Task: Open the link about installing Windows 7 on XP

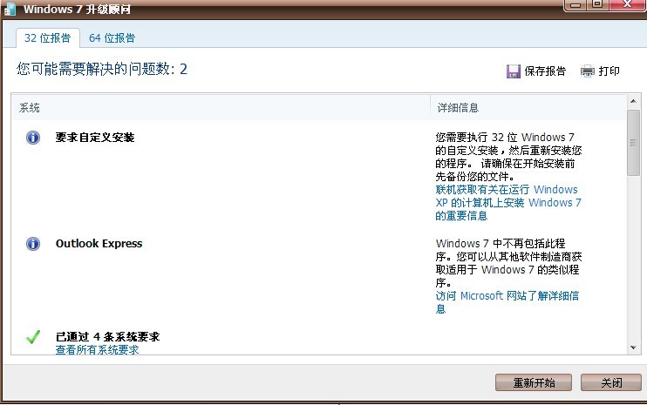Action: [x=508, y=203]
